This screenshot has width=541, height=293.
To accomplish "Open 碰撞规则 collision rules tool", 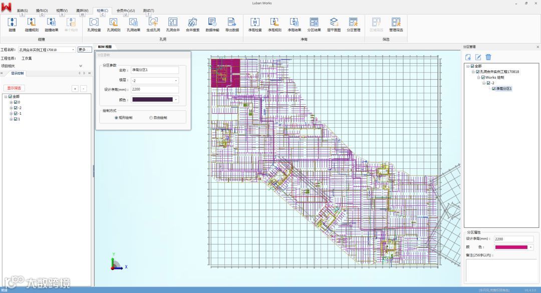I will (32, 24).
